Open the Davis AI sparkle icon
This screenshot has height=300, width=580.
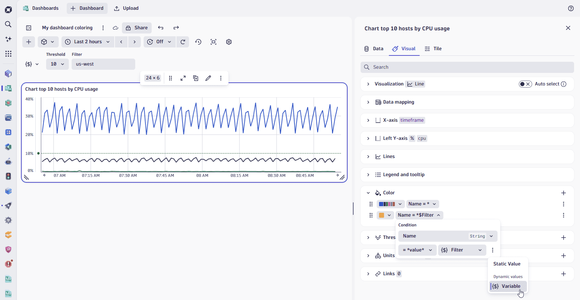tap(8, 39)
